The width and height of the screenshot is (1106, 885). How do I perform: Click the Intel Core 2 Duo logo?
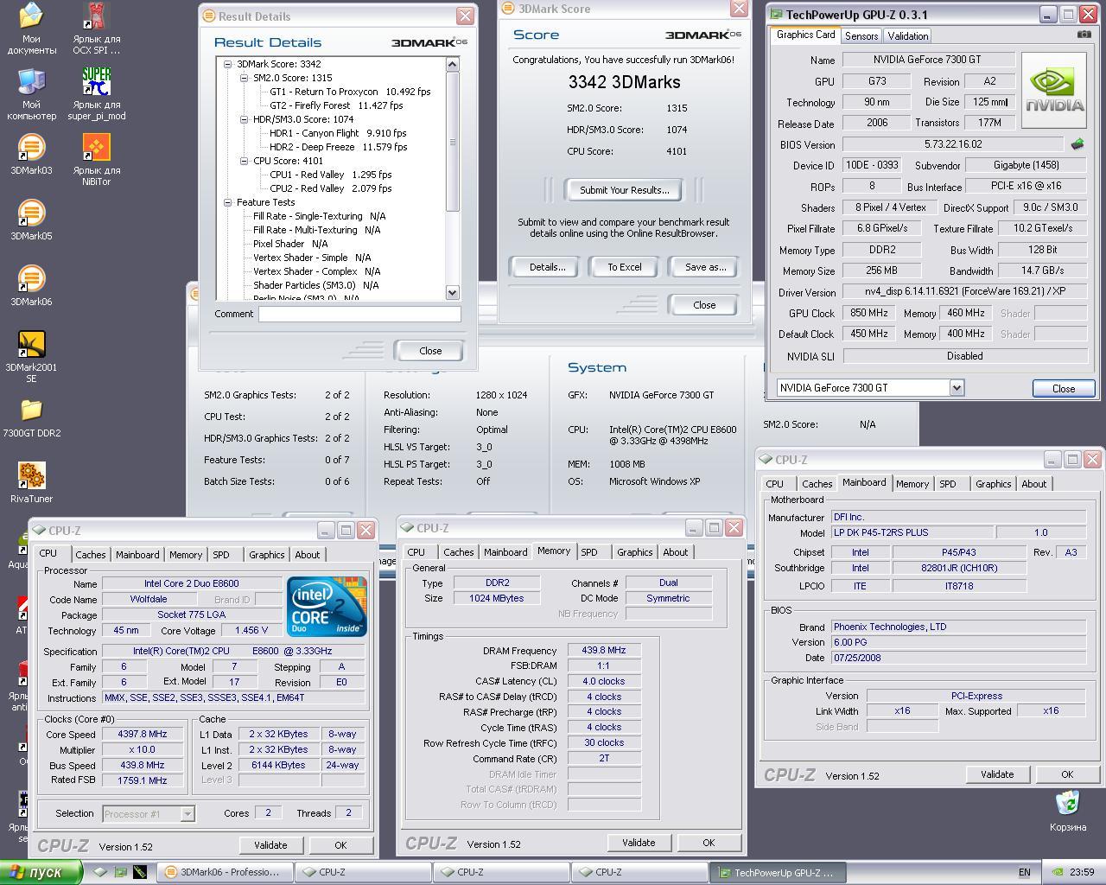[327, 607]
